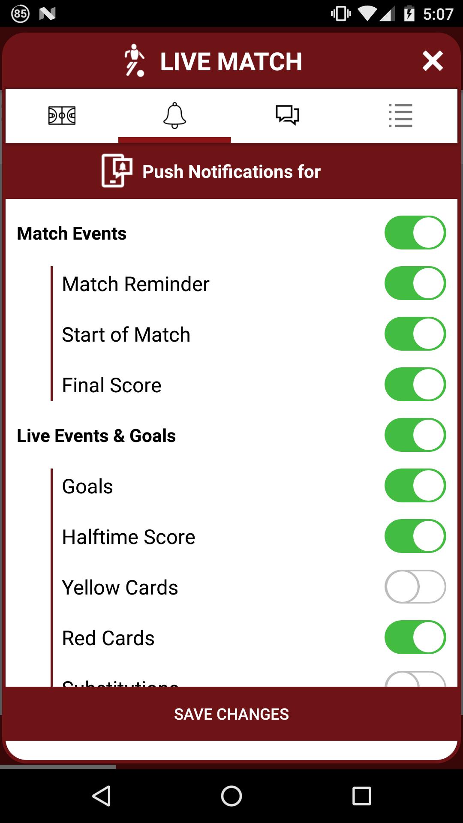This screenshot has height=823, width=463.
Task: Tap the Android back navigation icon
Action: (x=101, y=795)
